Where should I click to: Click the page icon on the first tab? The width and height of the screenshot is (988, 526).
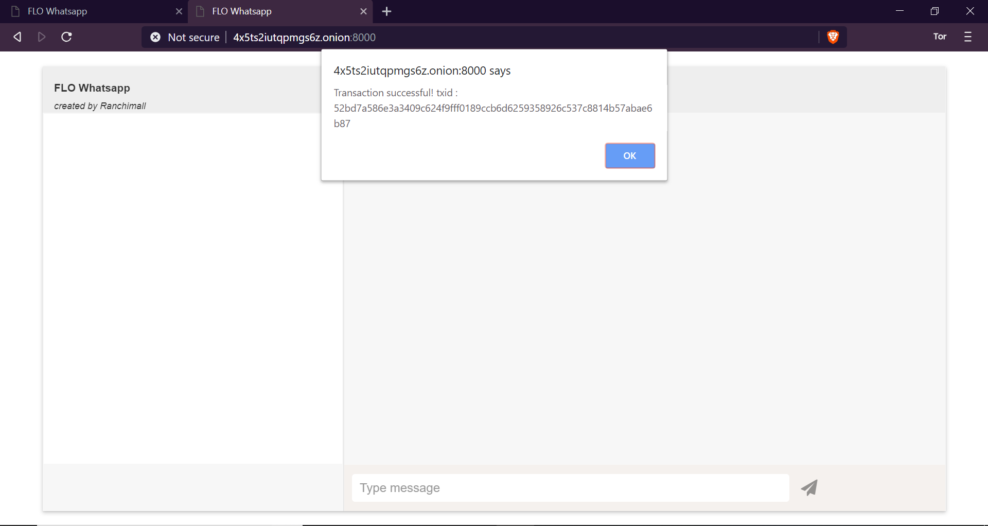click(x=14, y=11)
